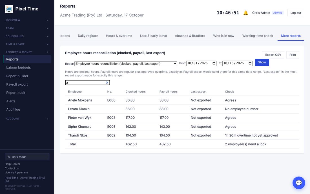This screenshot has width=310, height=194.
Task: Open the Report type dropdown
Action: 125,64
